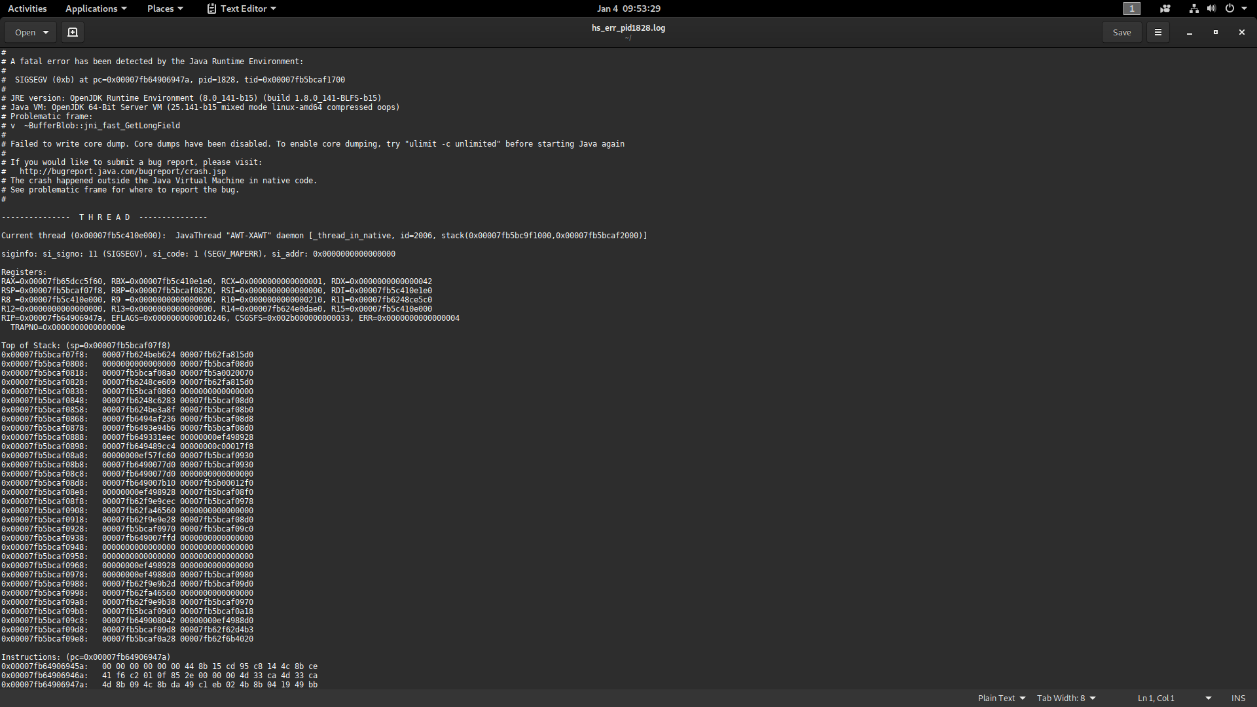Click the Save button
The image size is (1257, 707).
pos(1121,32)
